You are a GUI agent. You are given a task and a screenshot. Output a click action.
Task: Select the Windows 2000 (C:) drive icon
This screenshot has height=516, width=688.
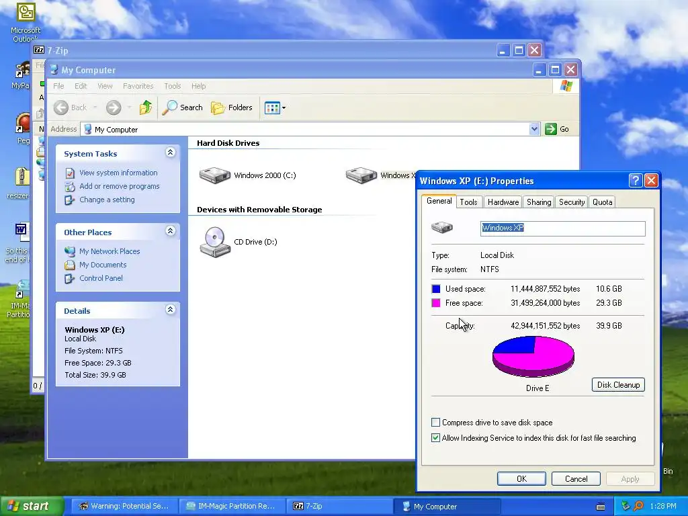pos(215,175)
